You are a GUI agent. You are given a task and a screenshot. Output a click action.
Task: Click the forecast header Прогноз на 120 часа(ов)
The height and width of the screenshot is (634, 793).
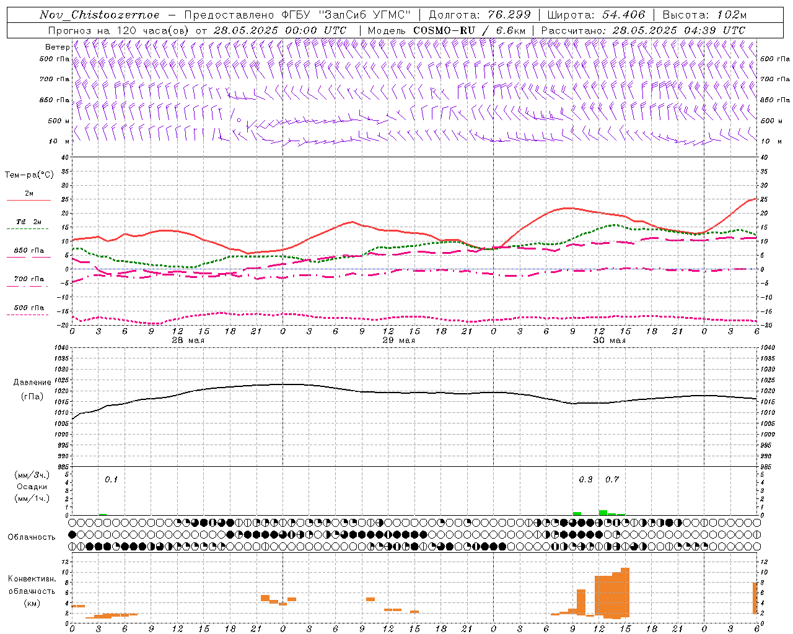[x=120, y=30]
